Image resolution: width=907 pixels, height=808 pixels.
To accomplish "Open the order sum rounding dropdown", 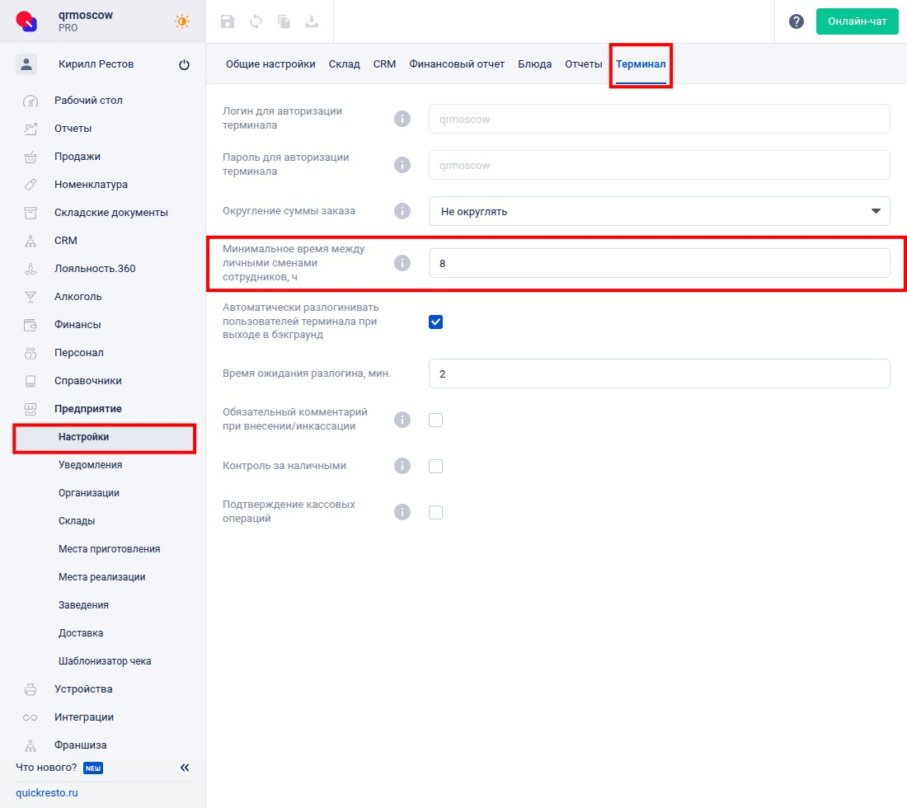I will click(x=659, y=211).
